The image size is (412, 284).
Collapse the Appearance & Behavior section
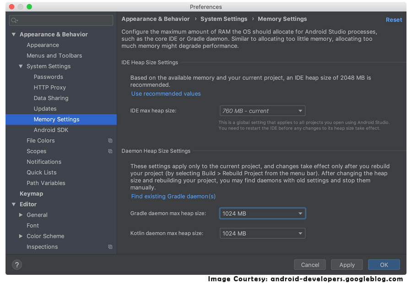(x=14, y=34)
